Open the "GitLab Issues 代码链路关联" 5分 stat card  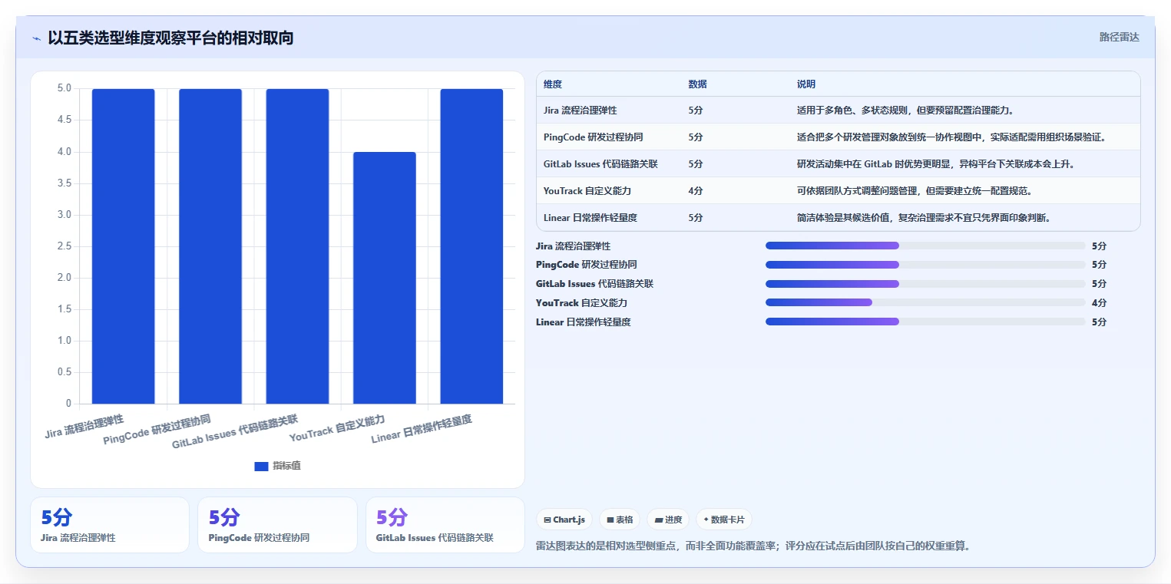click(x=445, y=525)
